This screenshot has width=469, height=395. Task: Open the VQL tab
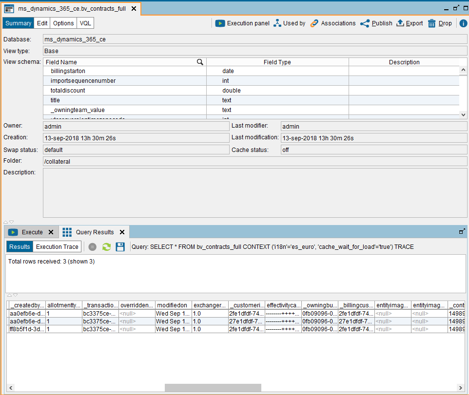tap(85, 23)
